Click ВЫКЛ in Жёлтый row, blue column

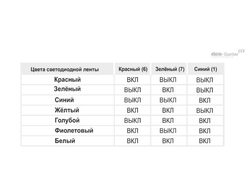point(204,111)
